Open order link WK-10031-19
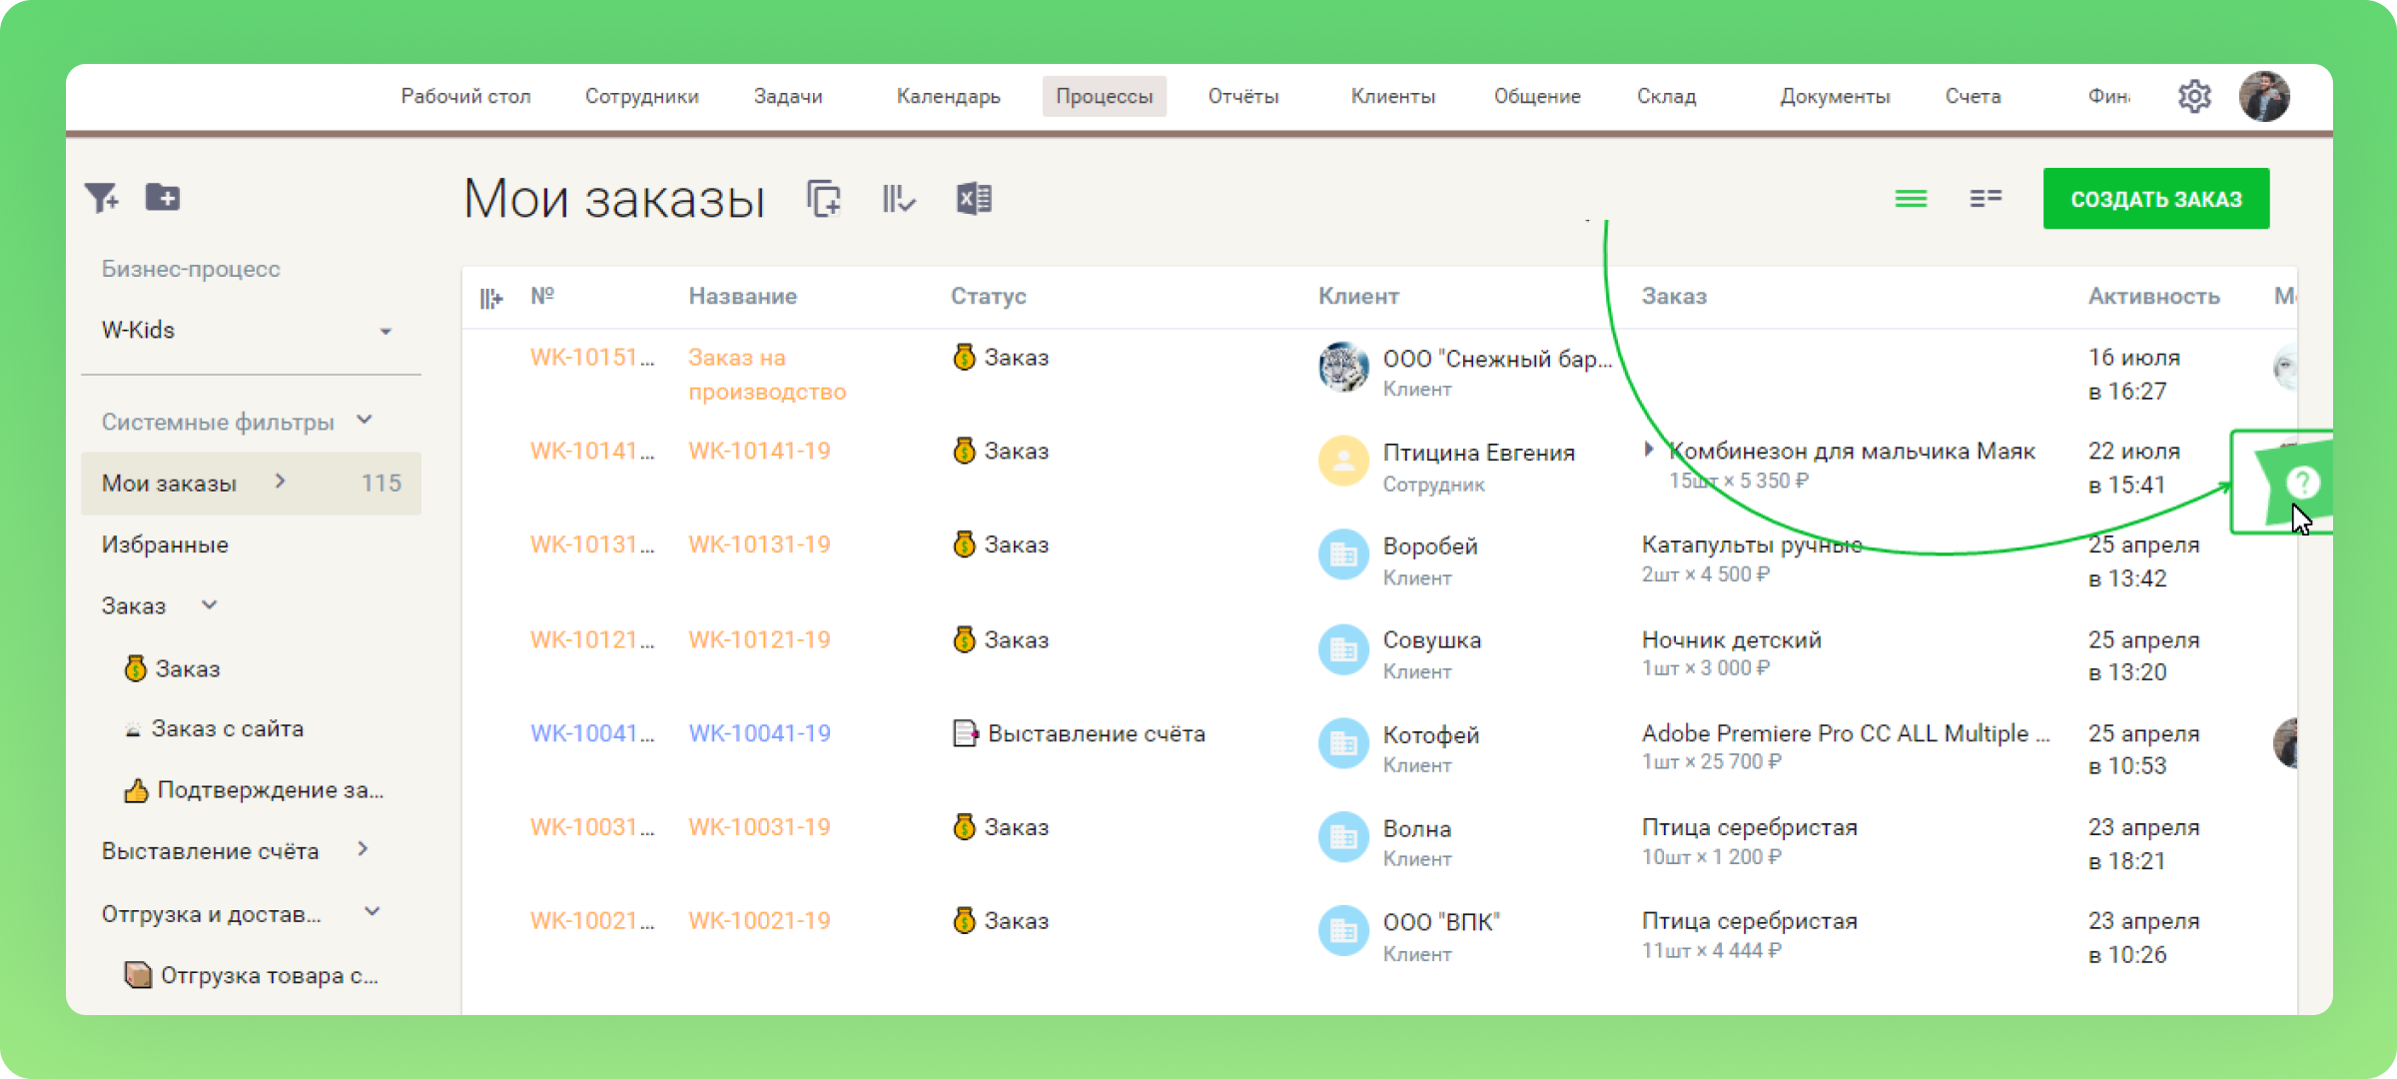2397x1079 pixels. point(759,827)
